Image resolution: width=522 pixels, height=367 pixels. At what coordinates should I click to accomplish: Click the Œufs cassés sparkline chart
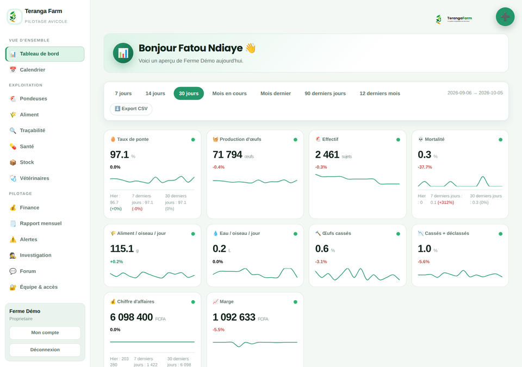coord(357,274)
